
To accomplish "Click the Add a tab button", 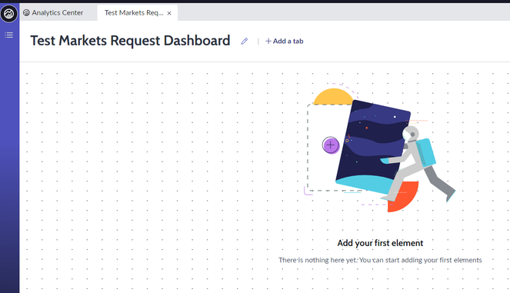I will coord(285,41).
